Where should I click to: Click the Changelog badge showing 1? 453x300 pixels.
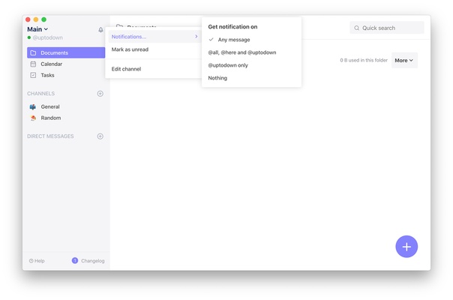pos(75,261)
